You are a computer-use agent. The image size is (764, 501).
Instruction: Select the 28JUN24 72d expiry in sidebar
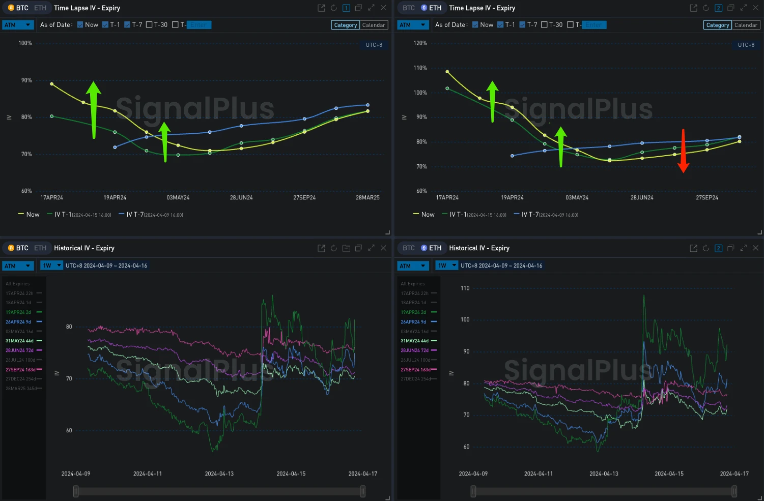coord(20,350)
